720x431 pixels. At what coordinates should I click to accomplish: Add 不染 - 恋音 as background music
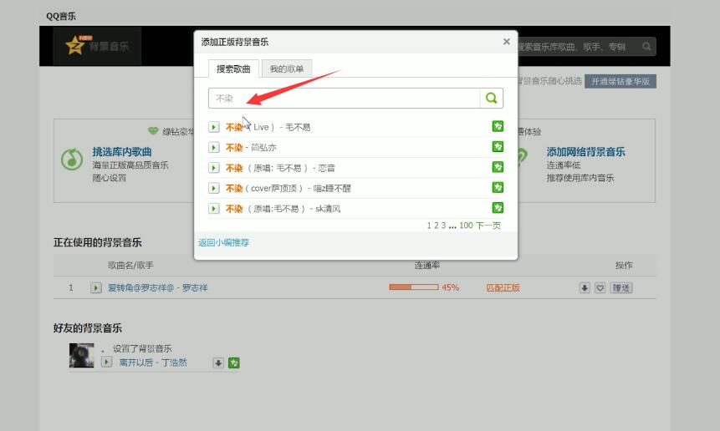(x=498, y=167)
